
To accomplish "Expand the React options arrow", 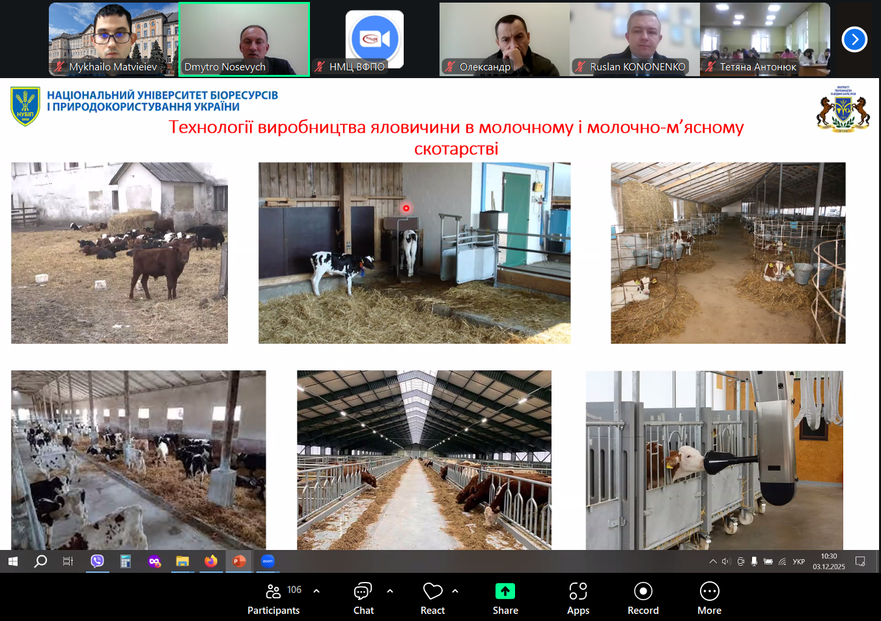I will 455,591.
